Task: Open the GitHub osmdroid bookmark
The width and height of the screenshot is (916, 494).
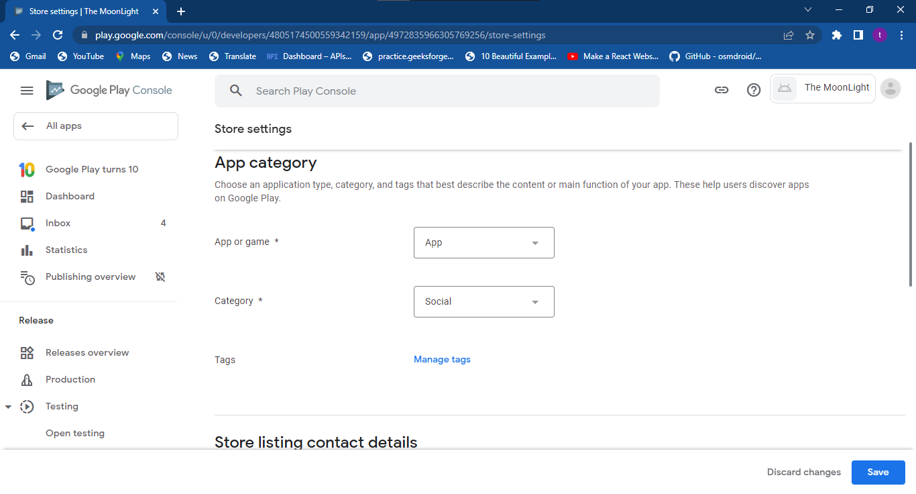Action: point(715,56)
